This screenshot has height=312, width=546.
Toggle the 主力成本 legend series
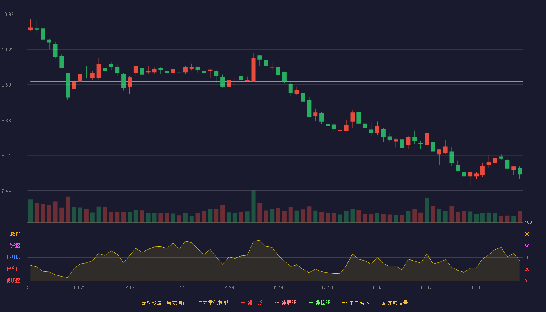click(356, 303)
